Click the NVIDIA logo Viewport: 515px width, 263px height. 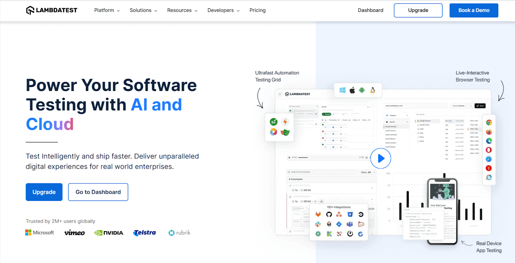[109, 233]
